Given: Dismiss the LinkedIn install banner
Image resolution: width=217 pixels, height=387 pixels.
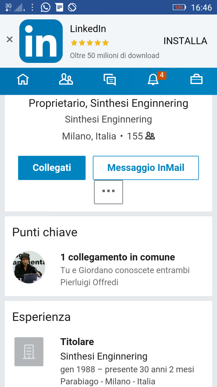Looking at the screenshot, I should point(10,40).
